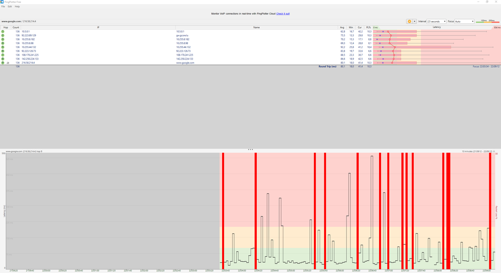The image size is (501, 273).
Task: Click the Min column header
Action: tap(351, 28)
